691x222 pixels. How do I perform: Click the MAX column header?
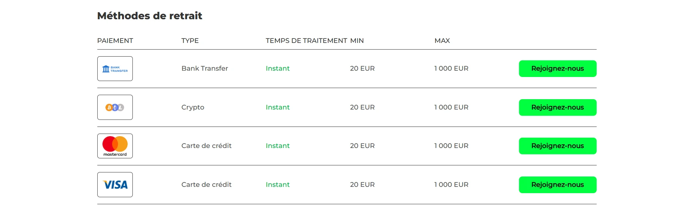442,41
